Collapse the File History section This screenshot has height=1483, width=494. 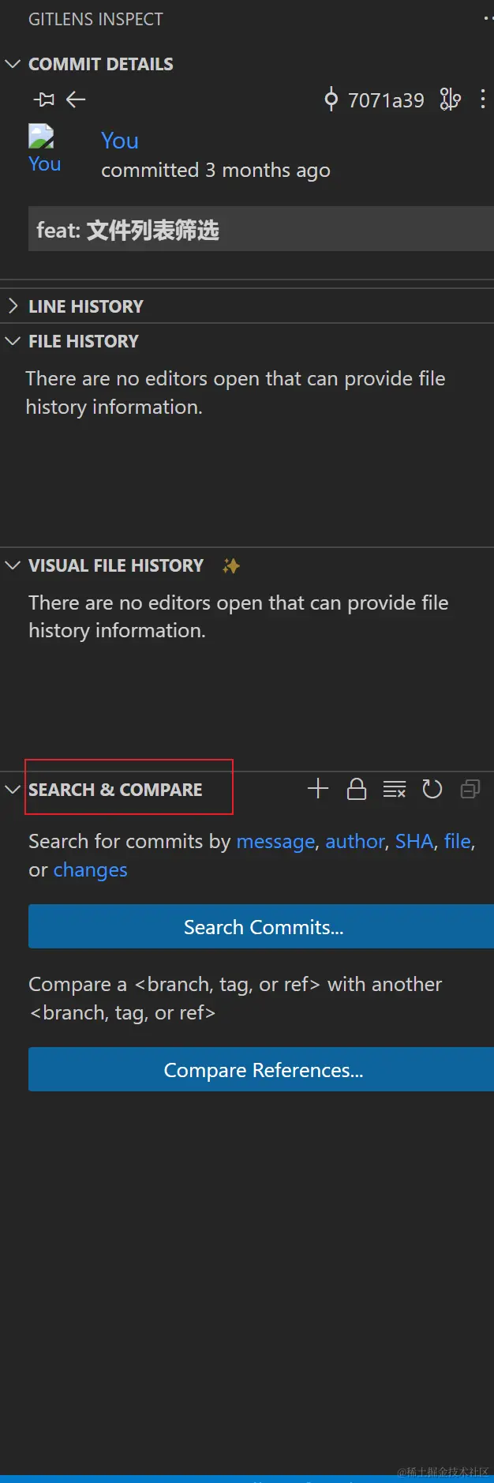(13, 341)
